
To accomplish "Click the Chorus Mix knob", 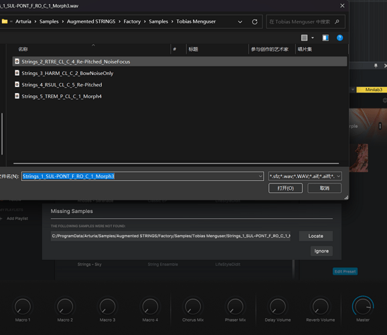I will pos(193,307).
